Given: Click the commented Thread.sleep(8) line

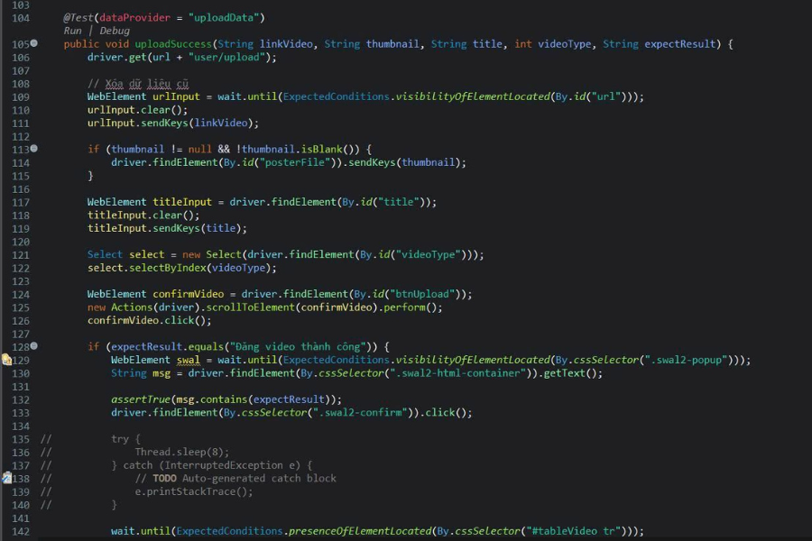Looking at the screenshot, I should click(181, 452).
